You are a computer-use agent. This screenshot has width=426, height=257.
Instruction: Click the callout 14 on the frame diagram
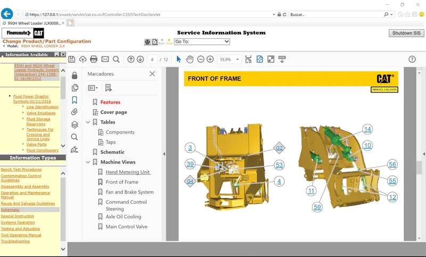tap(367, 129)
